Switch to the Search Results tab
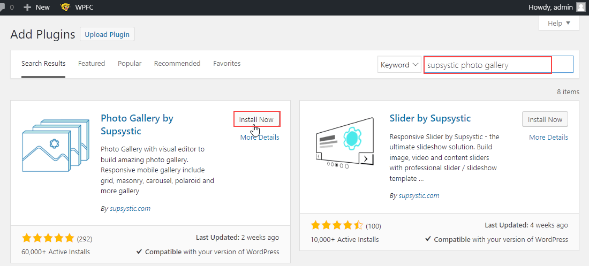The image size is (589, 266). [43, 64]
